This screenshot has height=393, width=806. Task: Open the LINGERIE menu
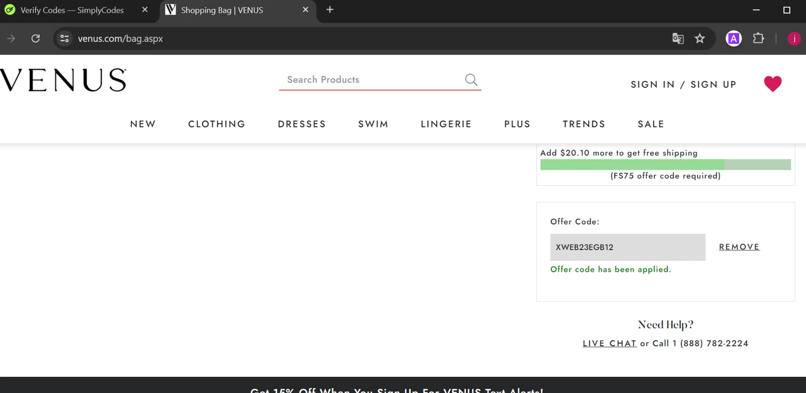[446, 124]
